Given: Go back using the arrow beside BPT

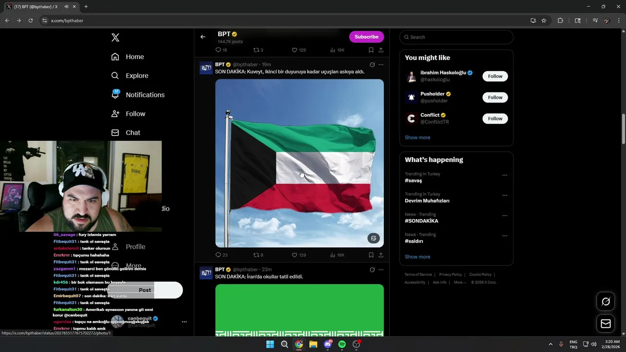Looking at the screenshot, I should [x=202, y=37].
